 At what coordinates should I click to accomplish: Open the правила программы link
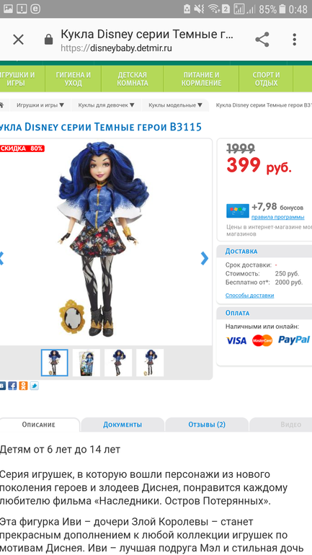tap(277, 217)
